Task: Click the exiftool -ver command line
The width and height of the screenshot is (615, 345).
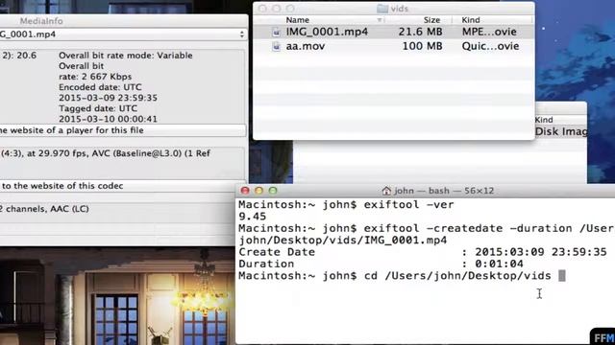Action: coord(346,204)
